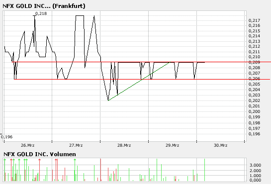Image resolution: width=271 pixels, height=191 pixels.
Task: Click the 0,218 peak price label
Action: coord(41,13)
